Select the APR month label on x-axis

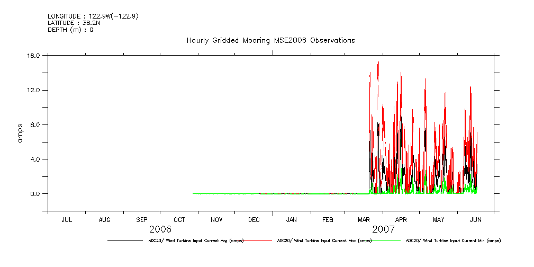[401, 219]
